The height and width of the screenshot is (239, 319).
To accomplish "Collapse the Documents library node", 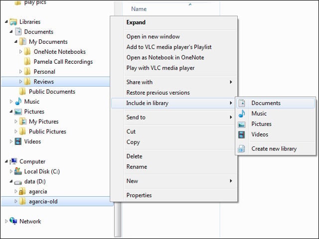I will (x=11, y=31).
